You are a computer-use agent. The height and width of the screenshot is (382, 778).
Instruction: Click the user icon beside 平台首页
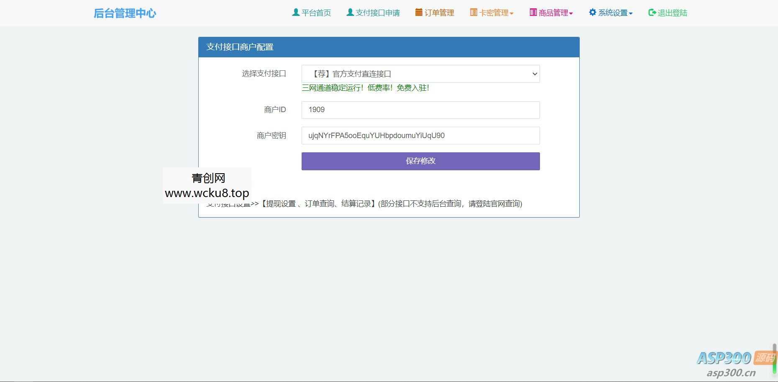tap(295, 13)
